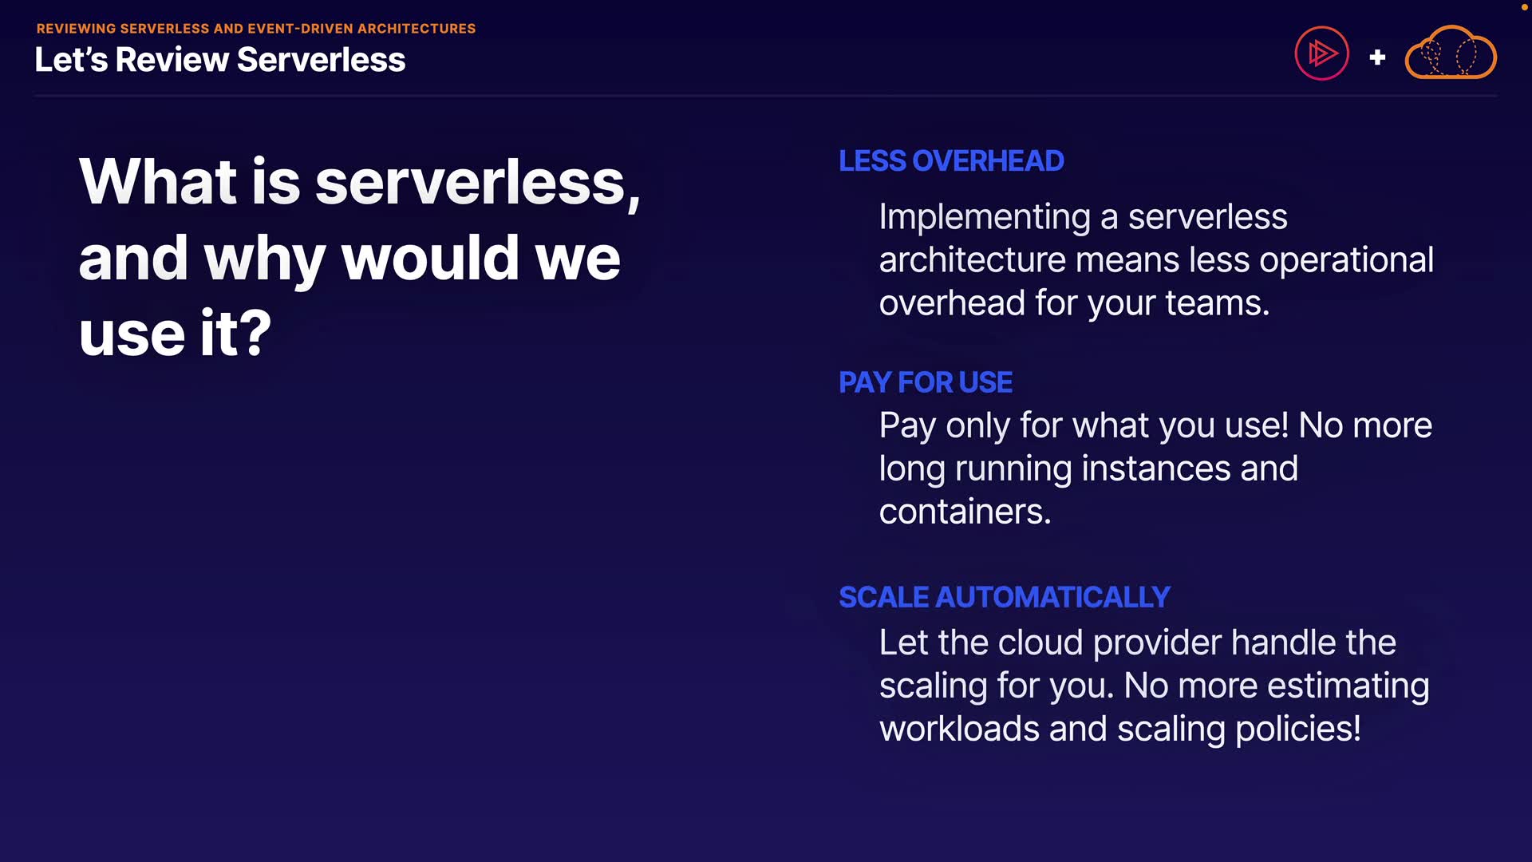The width and height of the screenshot is (1532, 862).
Task: Click the "workloads and scaling policies!" line
Action: click(x=1119, y=729)
